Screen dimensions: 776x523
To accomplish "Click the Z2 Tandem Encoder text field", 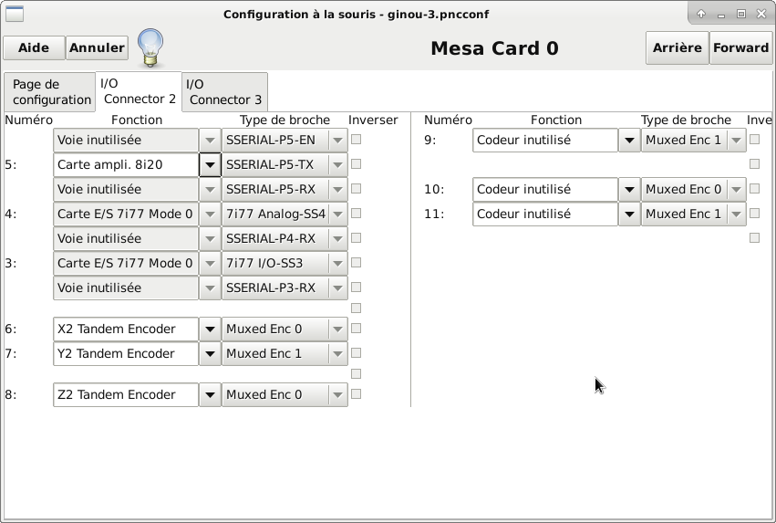I will [x=126, y=394].
